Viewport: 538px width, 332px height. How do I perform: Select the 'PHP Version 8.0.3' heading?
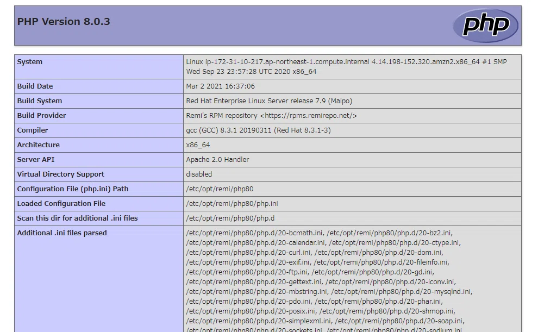[64, 22]
